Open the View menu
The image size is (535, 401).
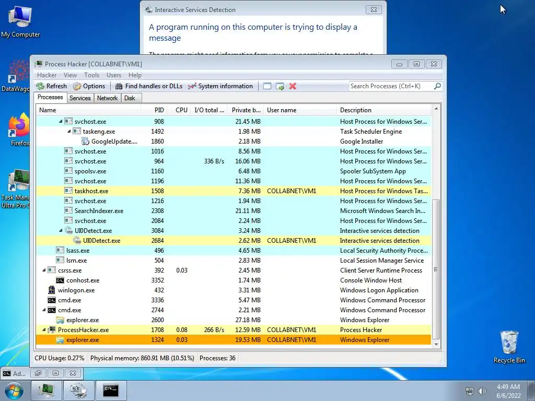click(x=70, y=75)
